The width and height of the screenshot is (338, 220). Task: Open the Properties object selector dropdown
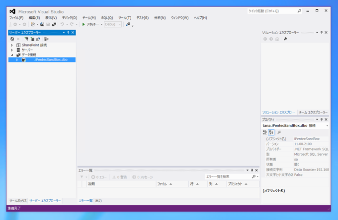327,126
